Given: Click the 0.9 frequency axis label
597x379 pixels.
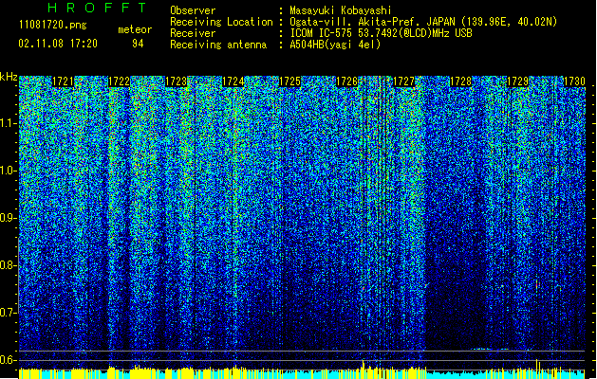Looking at the screenshot, I should [x=9, y=218].
